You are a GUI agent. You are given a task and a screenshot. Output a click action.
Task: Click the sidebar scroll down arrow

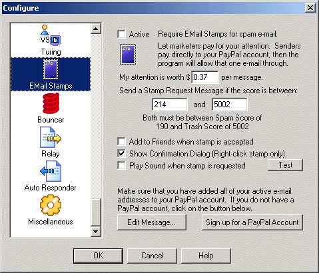click(x=96, y=232)
